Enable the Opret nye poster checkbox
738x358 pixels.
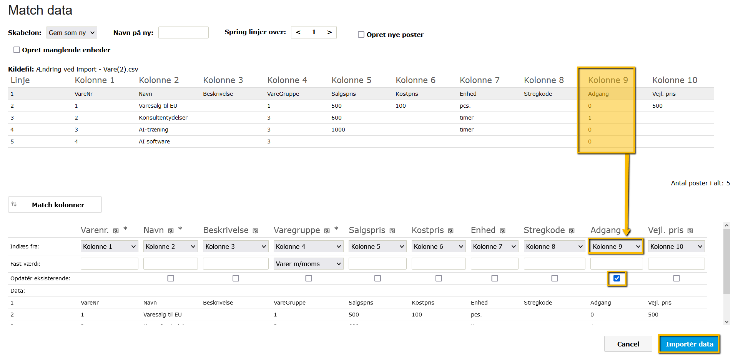coord(361,35)
